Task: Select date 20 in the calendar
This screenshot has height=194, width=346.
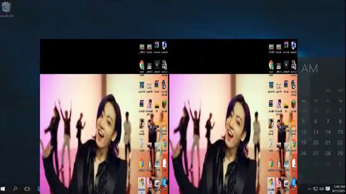Action: 316,142
